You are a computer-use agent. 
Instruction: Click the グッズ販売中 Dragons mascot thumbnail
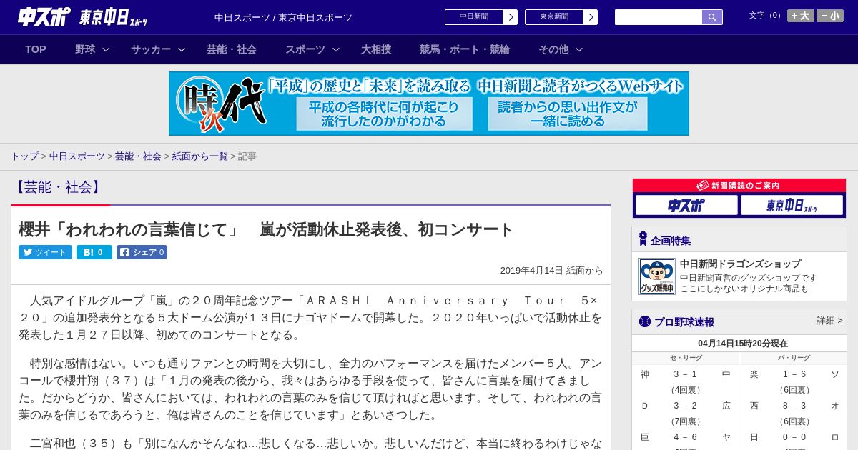[657, 276]
